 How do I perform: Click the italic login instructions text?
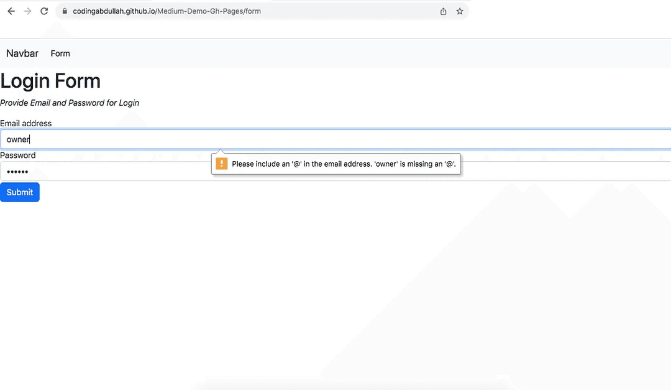tap(70, 103)
